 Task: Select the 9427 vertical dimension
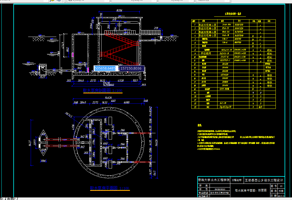point(30,143)
